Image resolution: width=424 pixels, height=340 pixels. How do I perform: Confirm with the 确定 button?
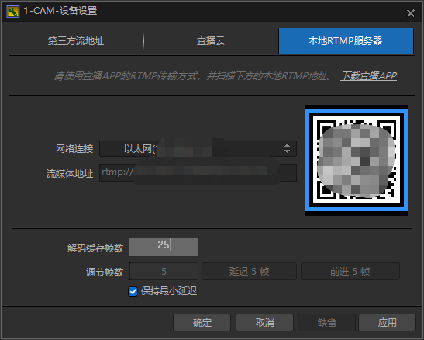[x=202, y=322]
